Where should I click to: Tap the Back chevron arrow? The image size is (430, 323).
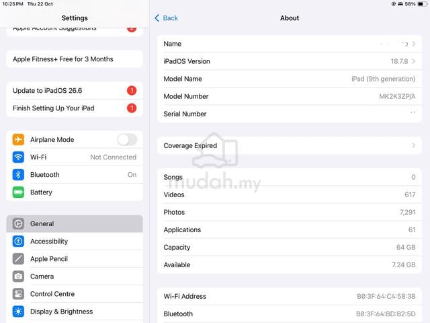tap(157, 18)
